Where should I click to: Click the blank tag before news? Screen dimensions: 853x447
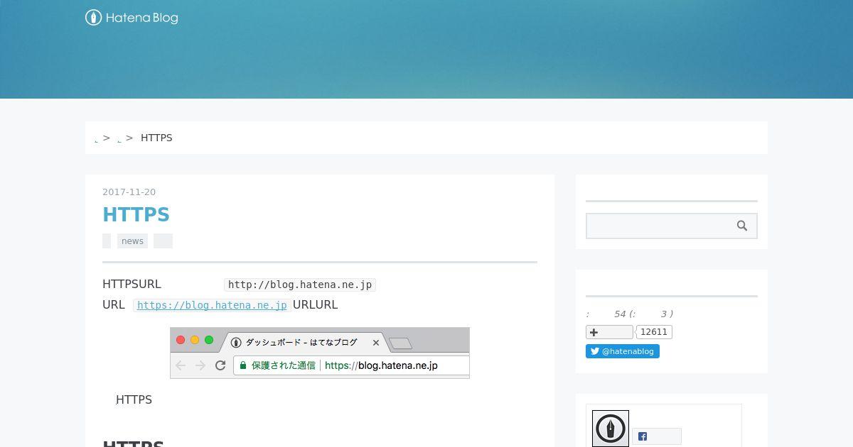(x=107, y=241)
